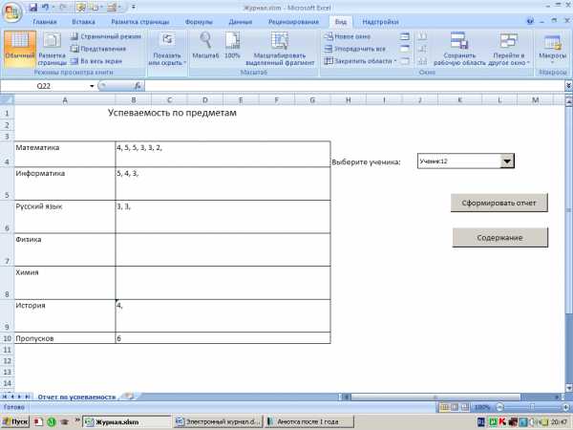Click Arrange All (Упорядочить все)

pos(358,48)
